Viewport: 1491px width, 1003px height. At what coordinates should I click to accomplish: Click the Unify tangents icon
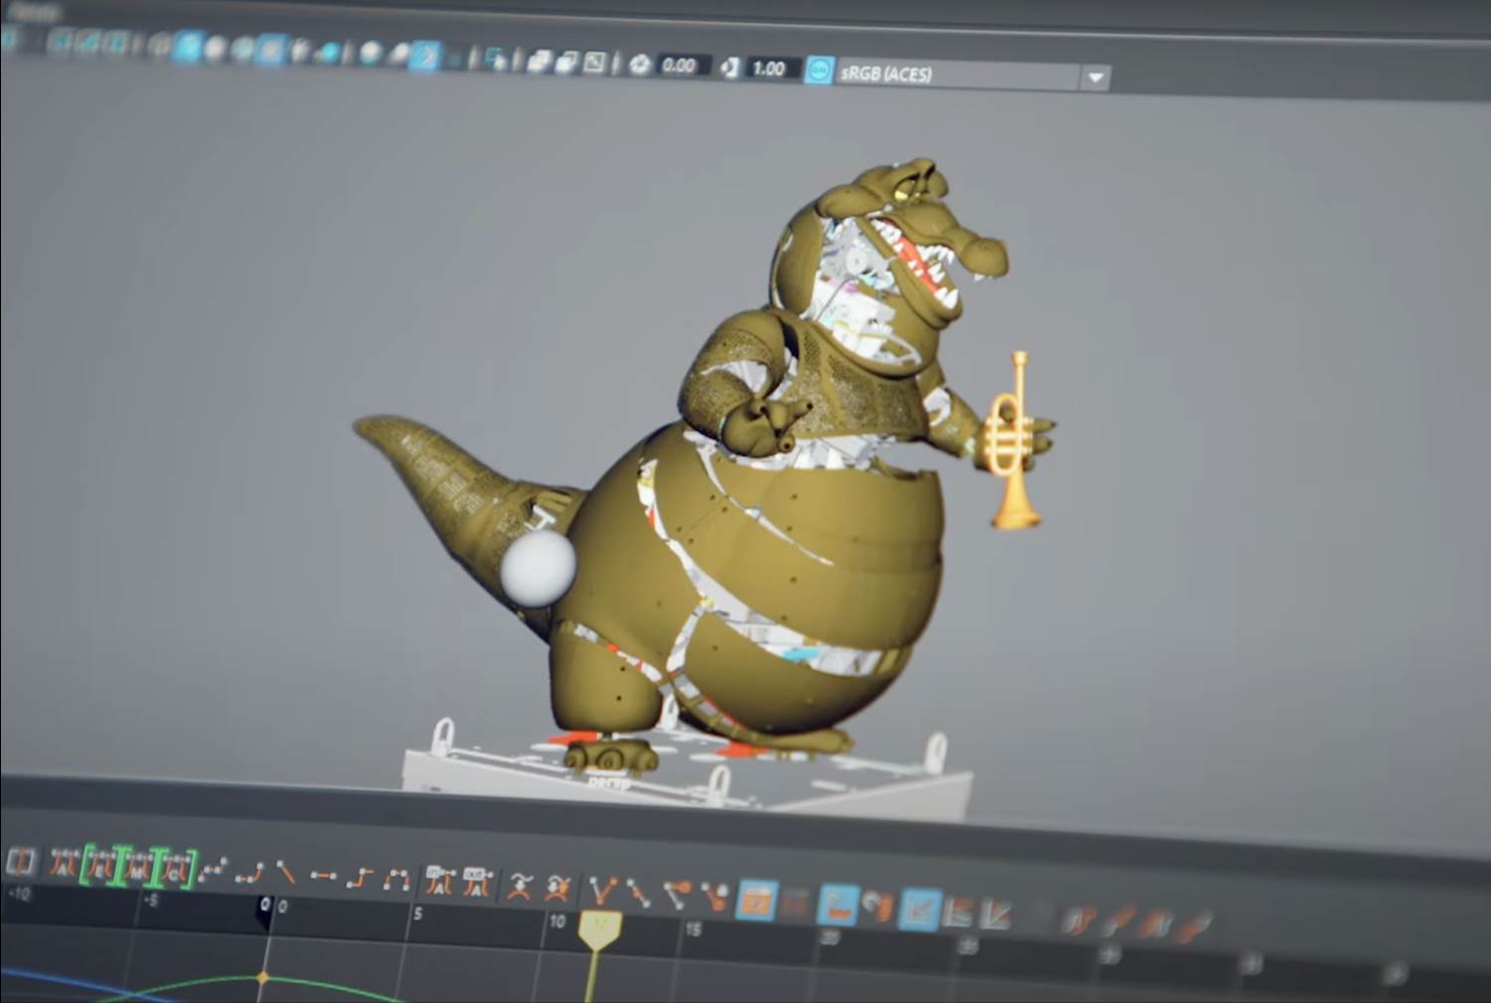[x=638, y=892]
